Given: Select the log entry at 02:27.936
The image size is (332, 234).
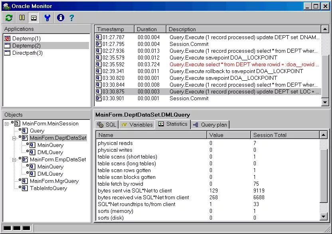Looking at the screenshot, I should pos(208,51).
